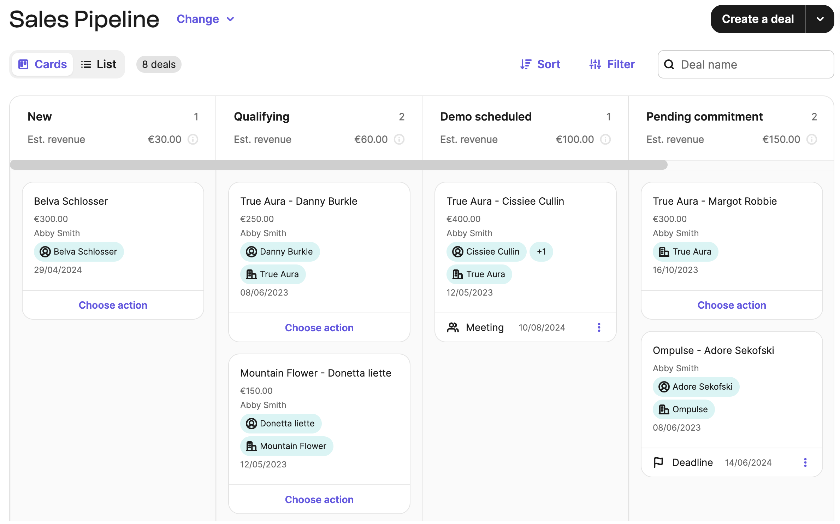
Task: Click the Create a deal button
Action: (758, 19)
